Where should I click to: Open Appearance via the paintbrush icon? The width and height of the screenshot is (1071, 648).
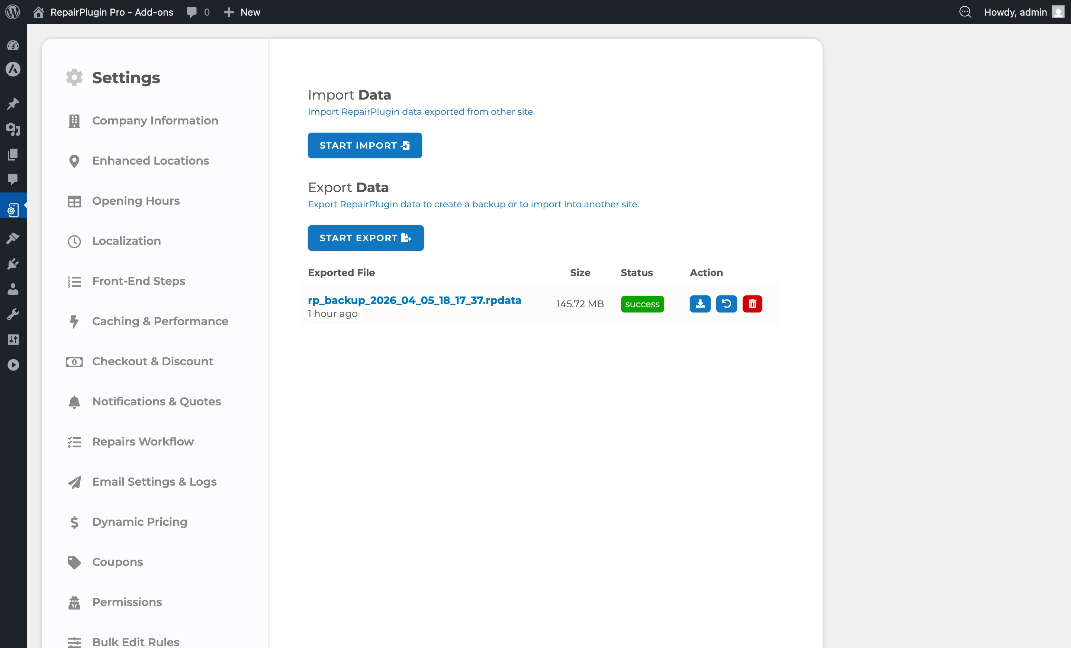(13, 238)
